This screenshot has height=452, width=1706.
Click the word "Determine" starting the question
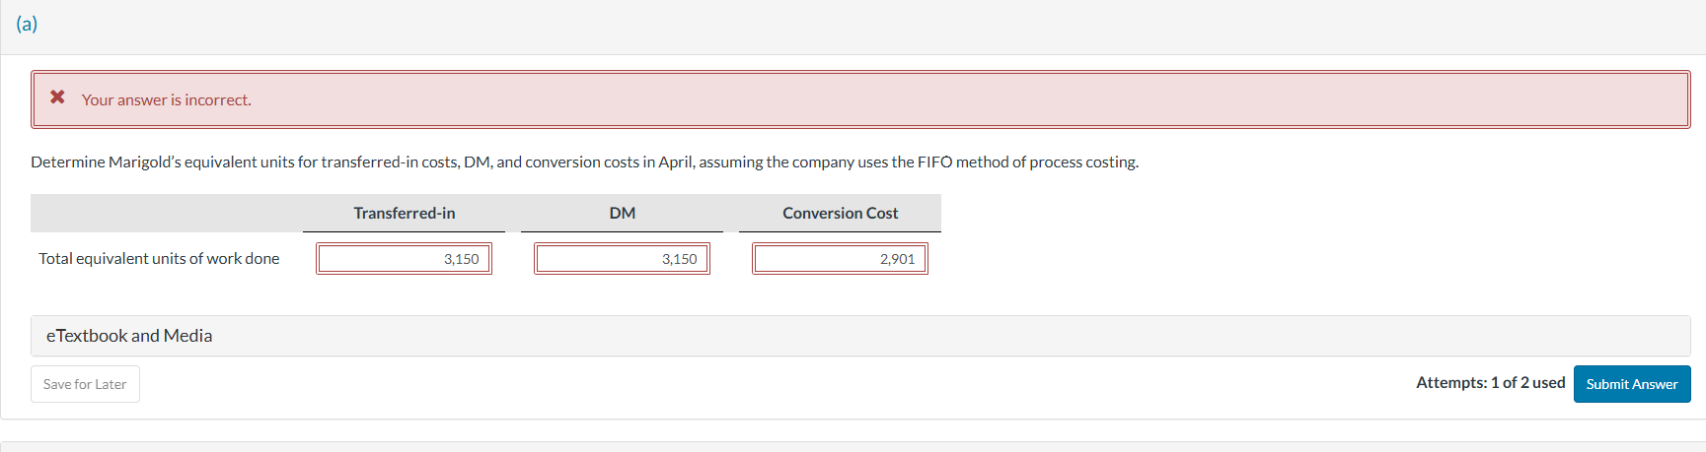tap(67, 162)
